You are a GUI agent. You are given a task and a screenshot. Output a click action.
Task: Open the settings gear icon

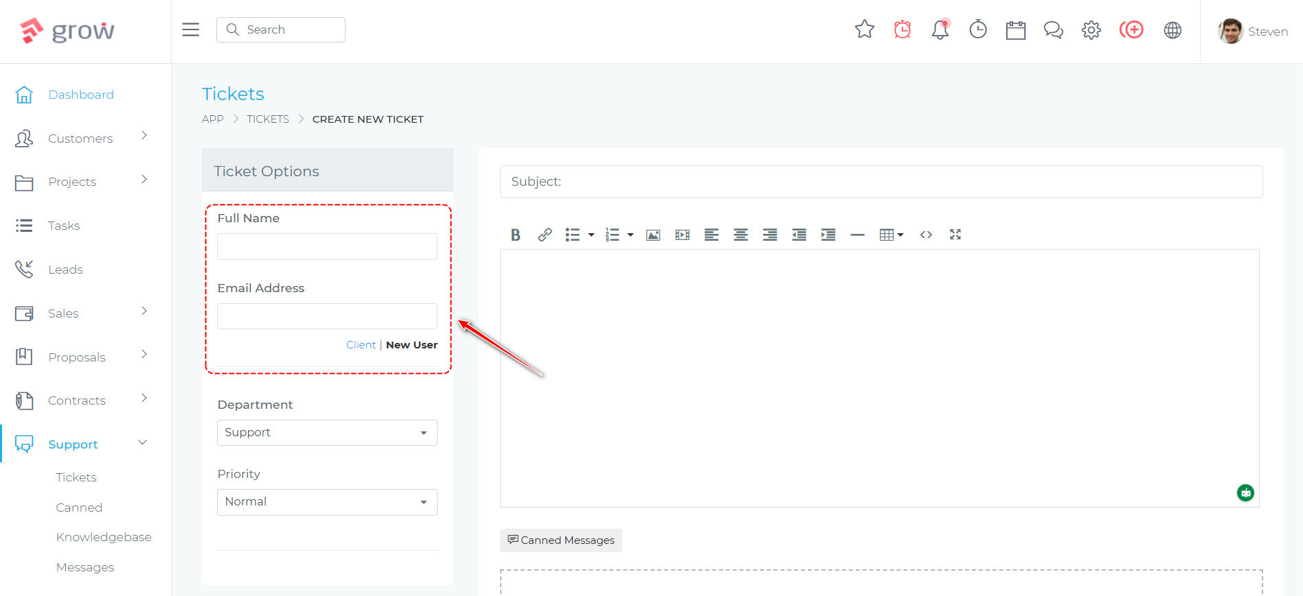click(1091, 30)
